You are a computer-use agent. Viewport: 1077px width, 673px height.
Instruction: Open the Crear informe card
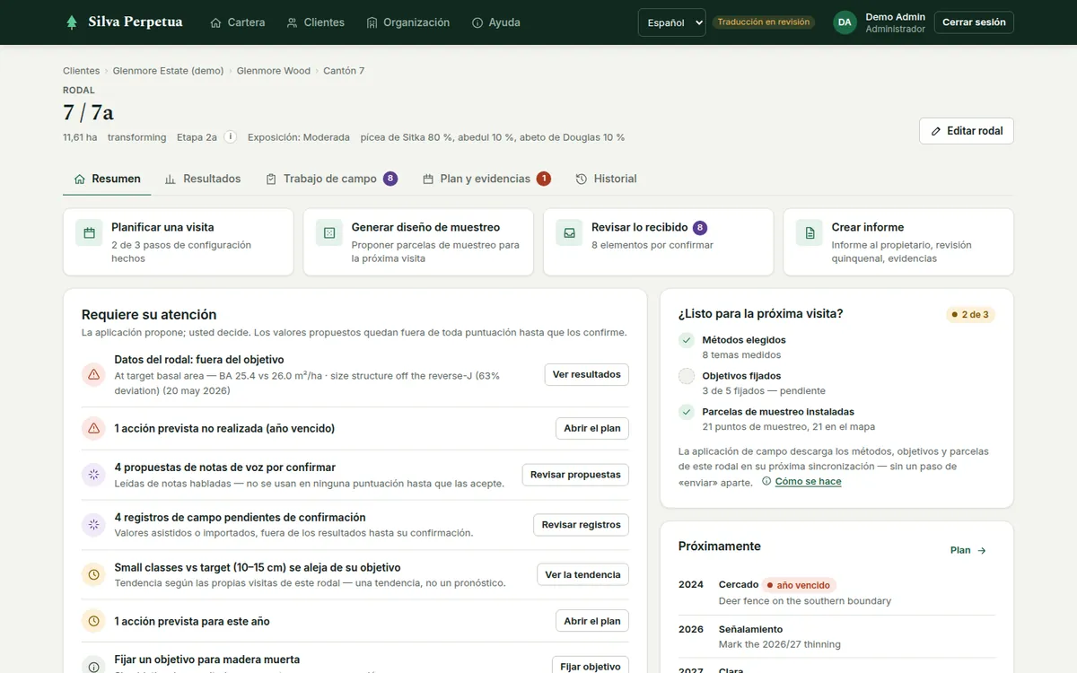[x=898, y=242]
